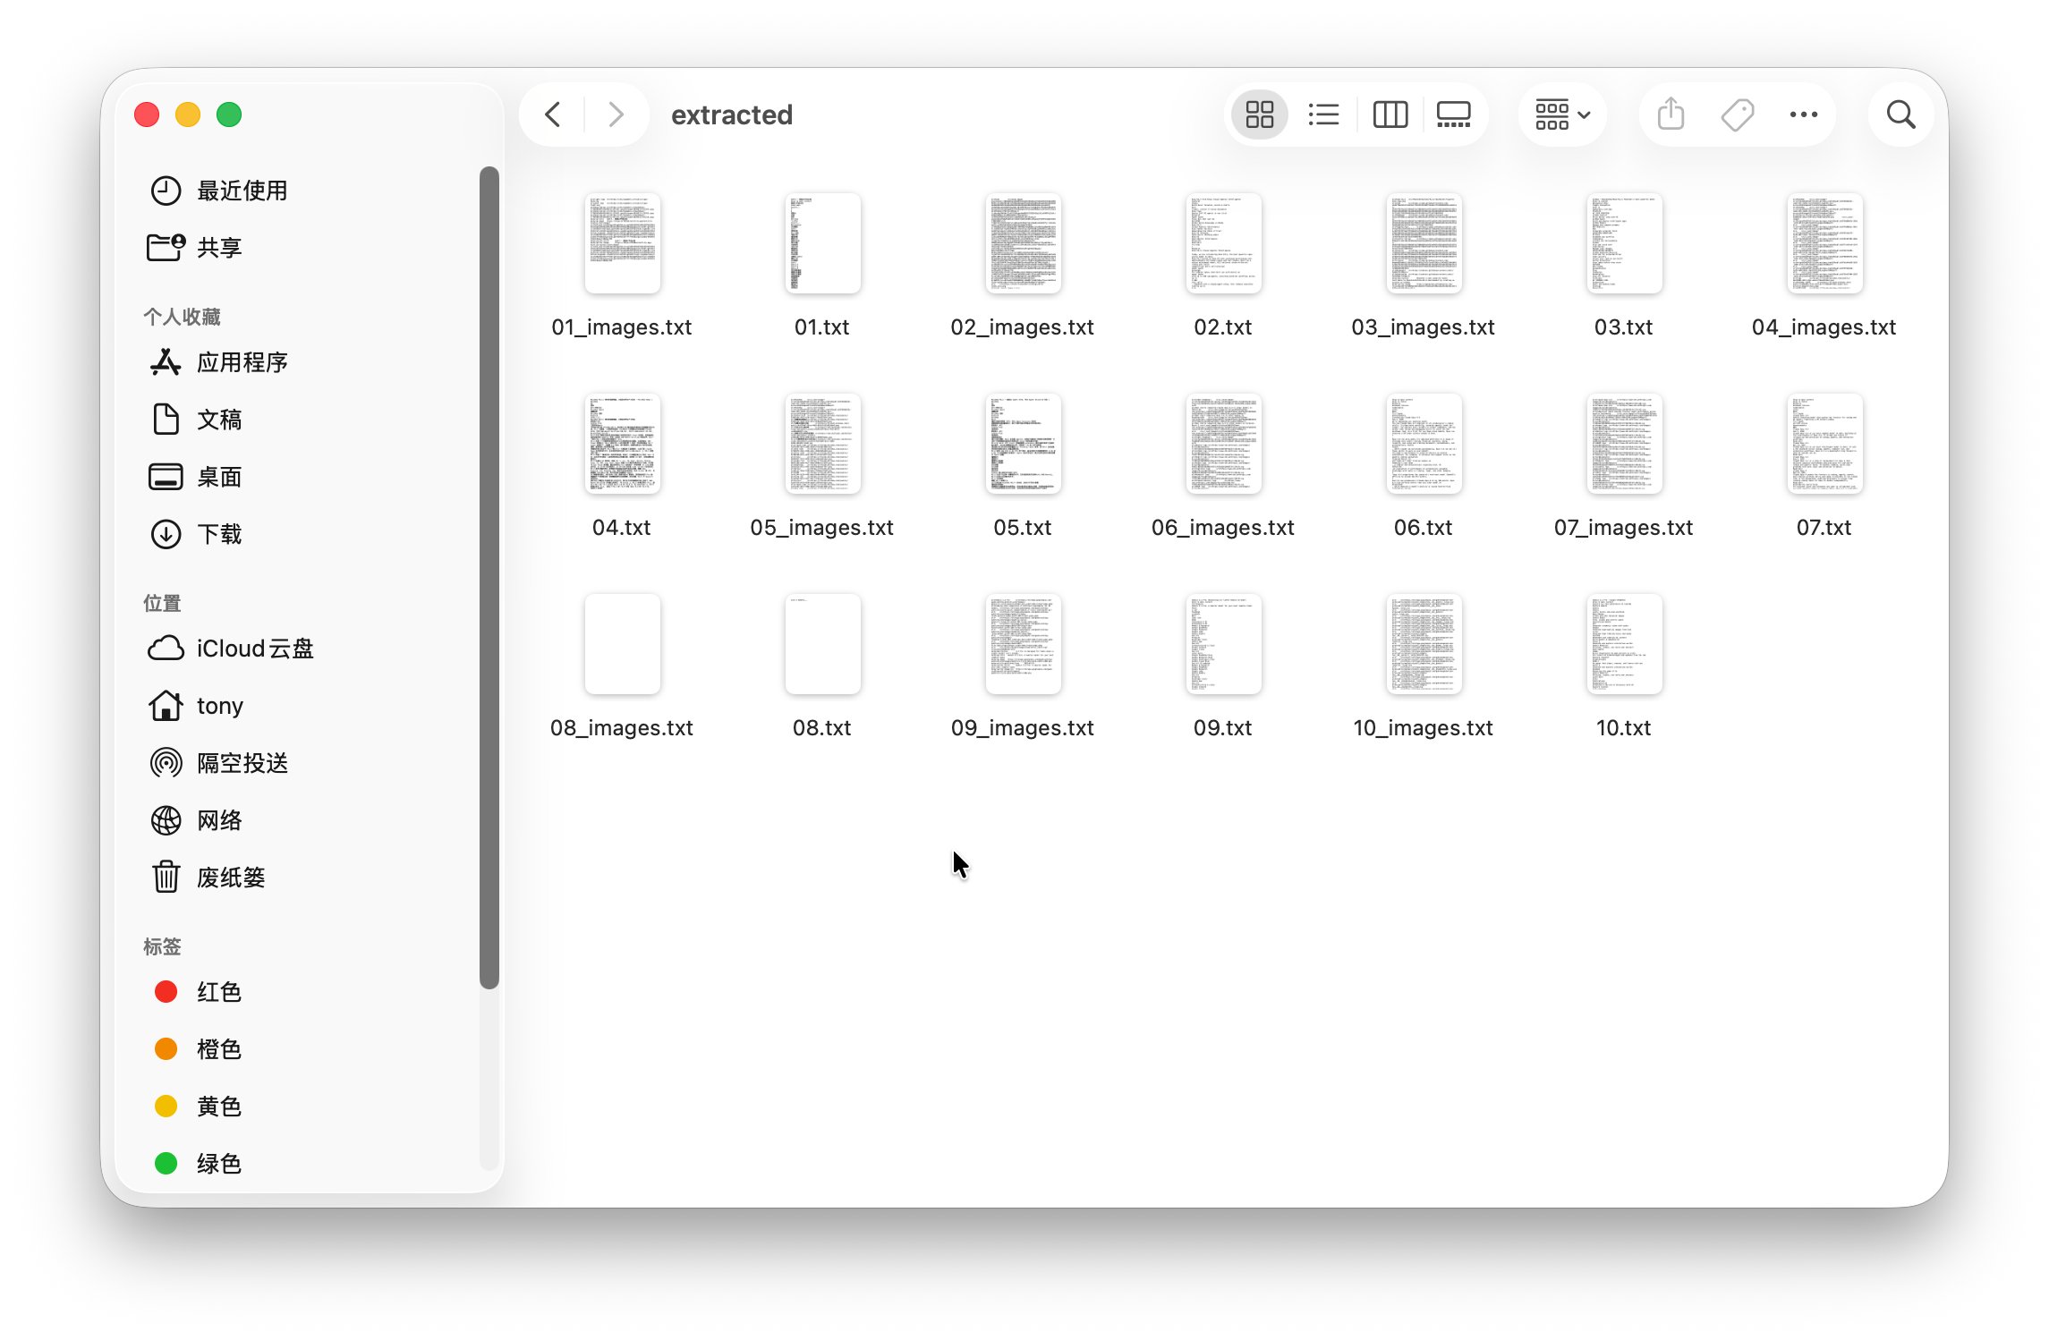2049x1340 pixels.
Task: Open the group-by dropdown
Action: [1562, 114]
